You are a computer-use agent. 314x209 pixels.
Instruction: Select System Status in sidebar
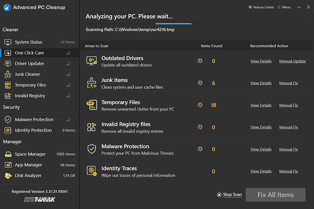click(x=28, y=42)
